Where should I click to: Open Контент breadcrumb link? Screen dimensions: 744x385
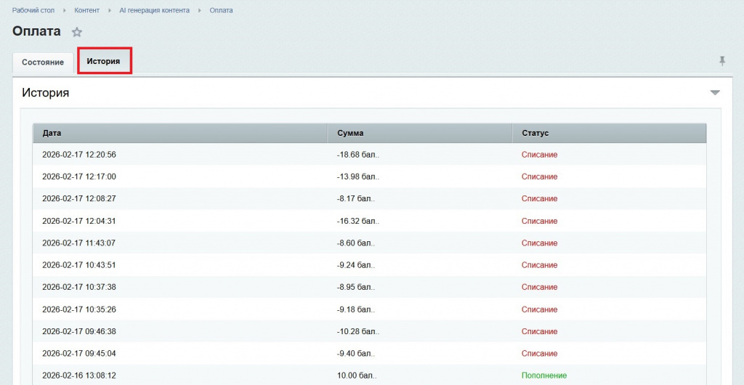[87, 11]
